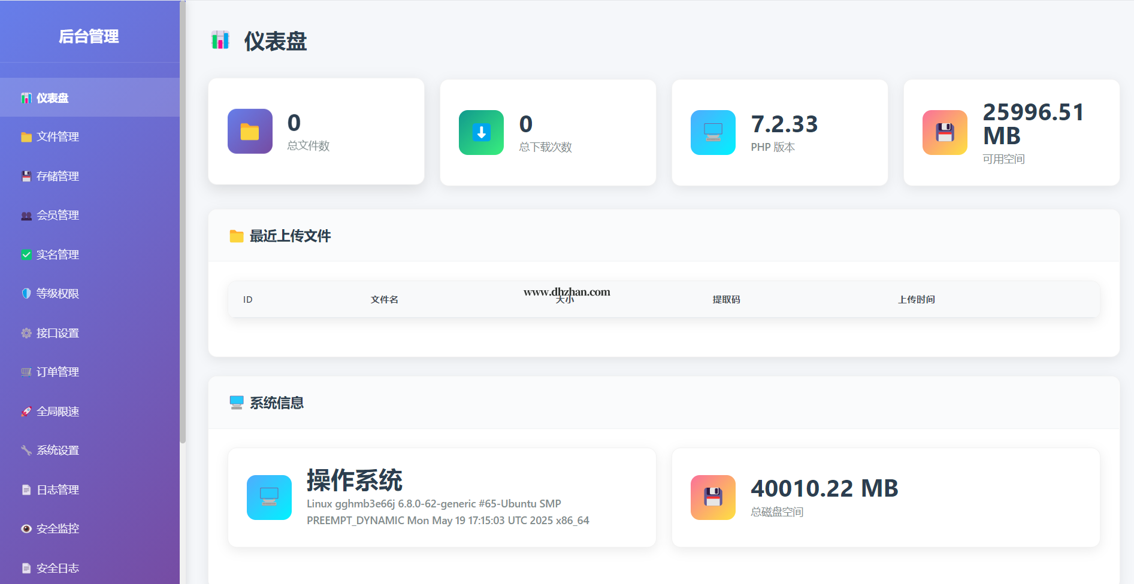The image size is (1134, 584).
Task: Click the 总文件数 statistics card
Action: coord(316,132)
